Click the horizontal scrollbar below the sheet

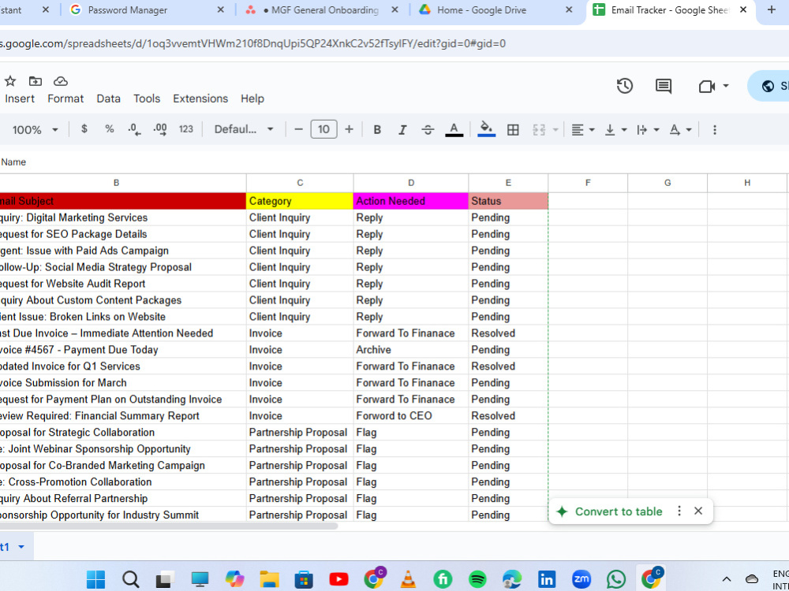click(x=169, y=526)
